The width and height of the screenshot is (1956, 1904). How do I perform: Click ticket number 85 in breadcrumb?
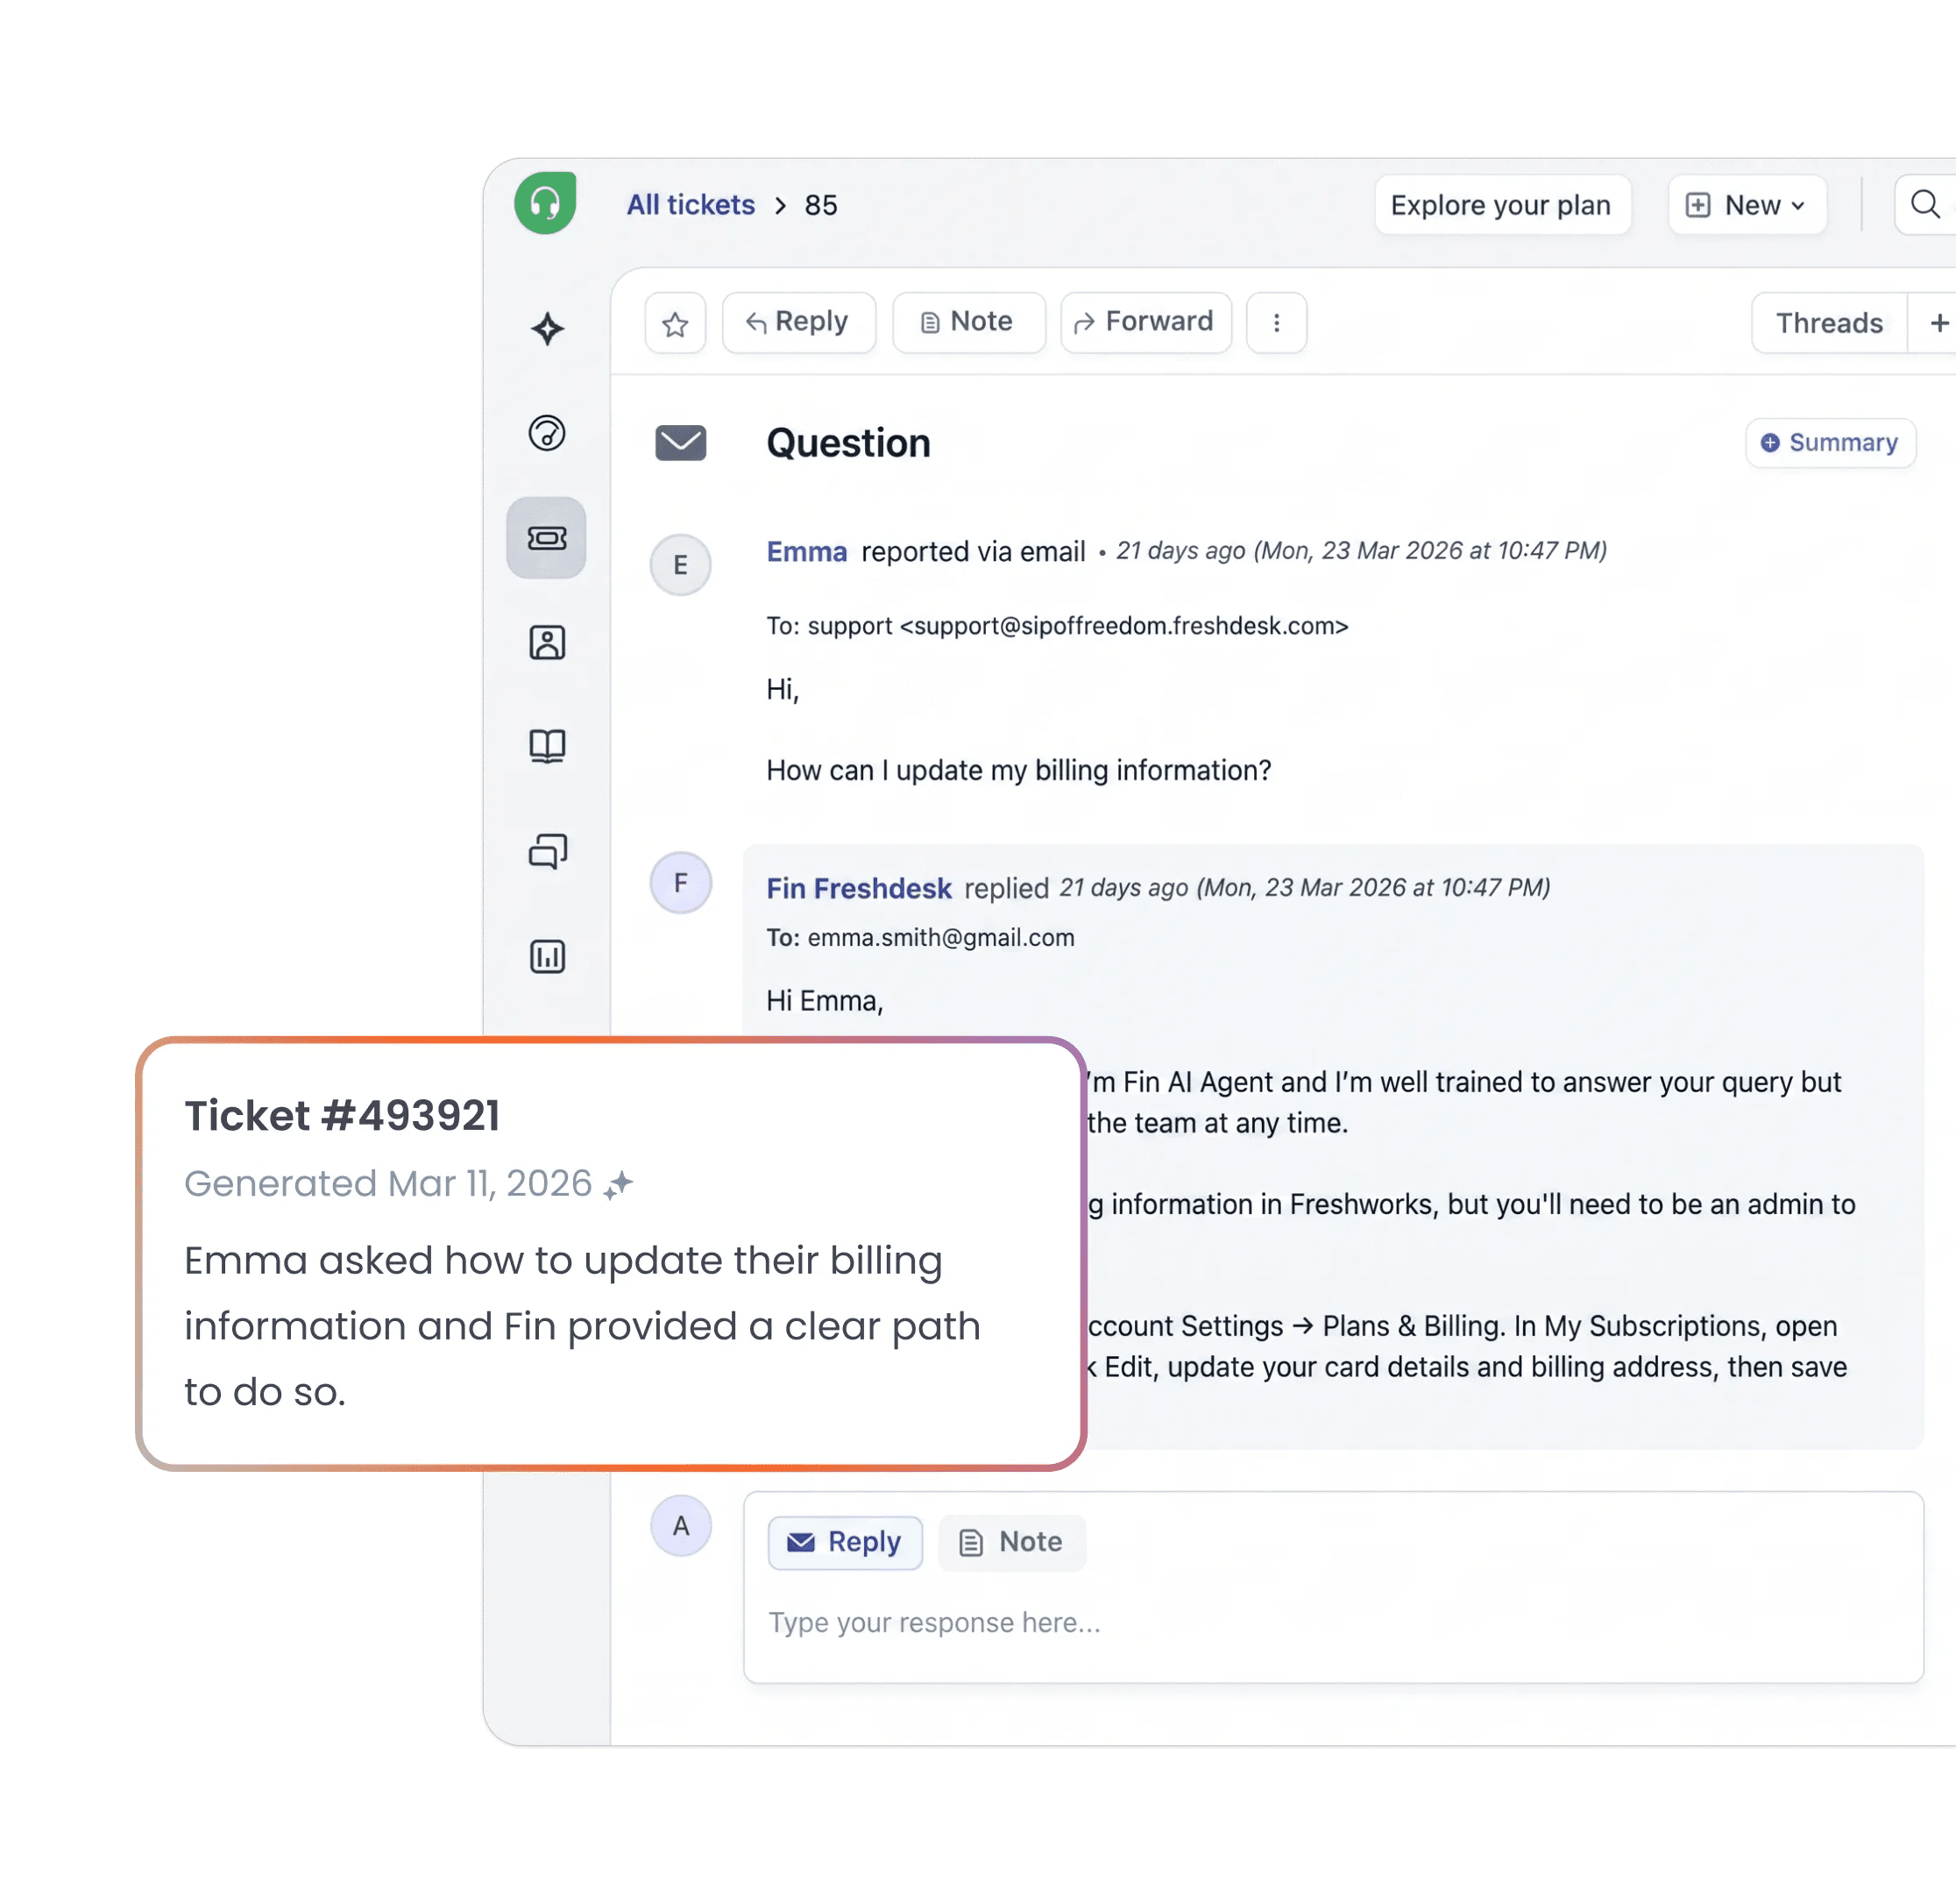pos(820,205)
